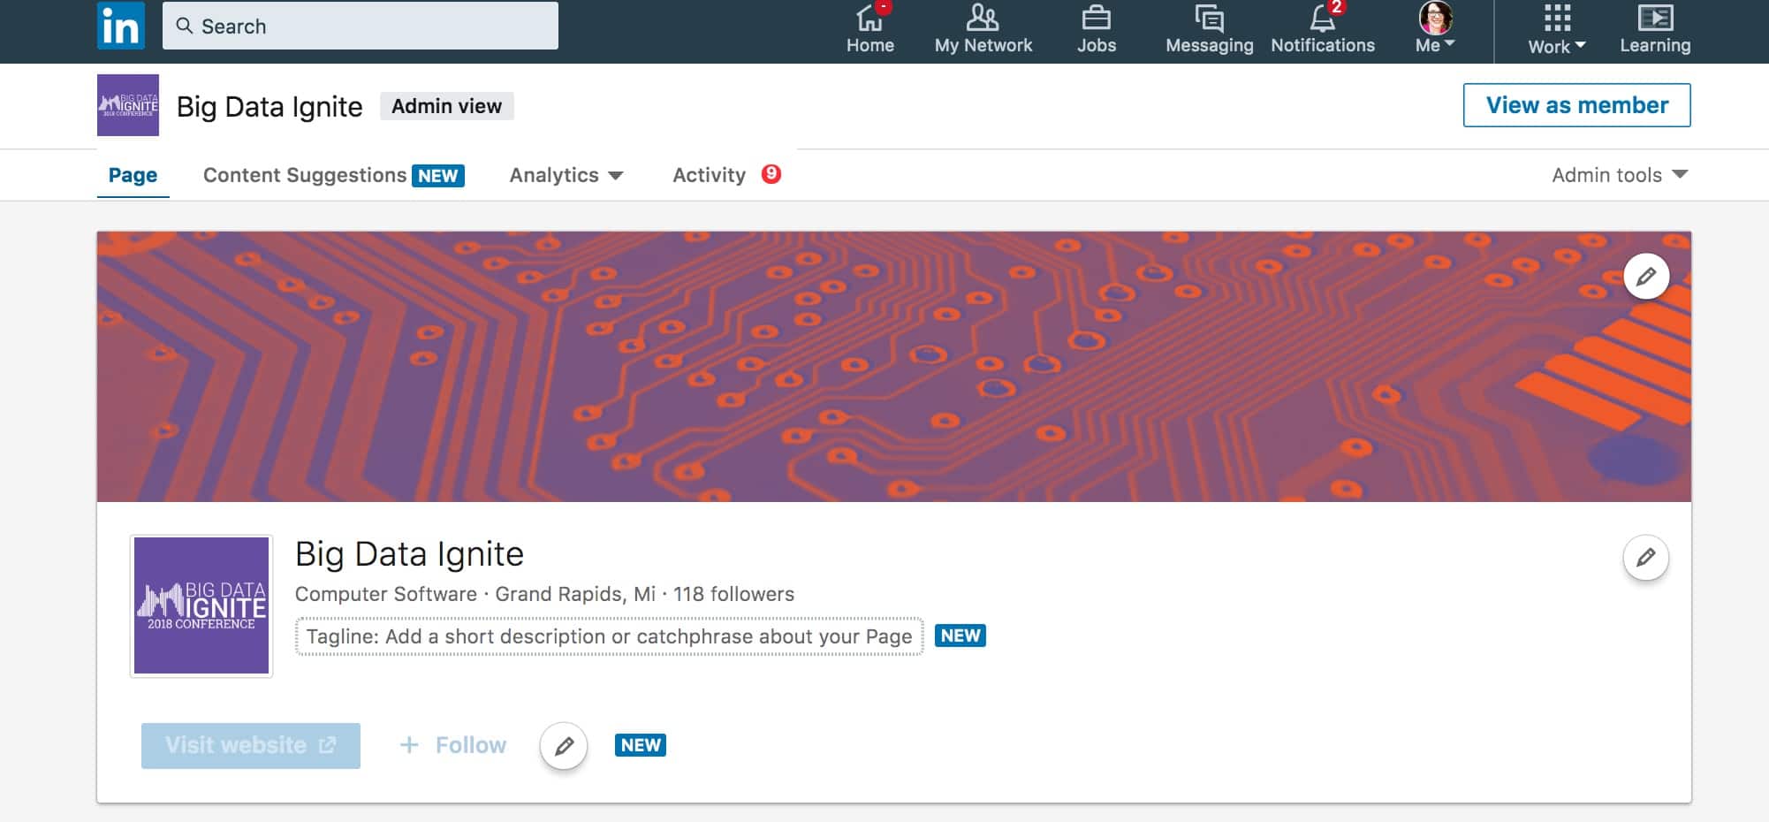Open the Me profile avatar menu
Image resolution: width=1769 pixels, height=822 pixels.
1435,29
